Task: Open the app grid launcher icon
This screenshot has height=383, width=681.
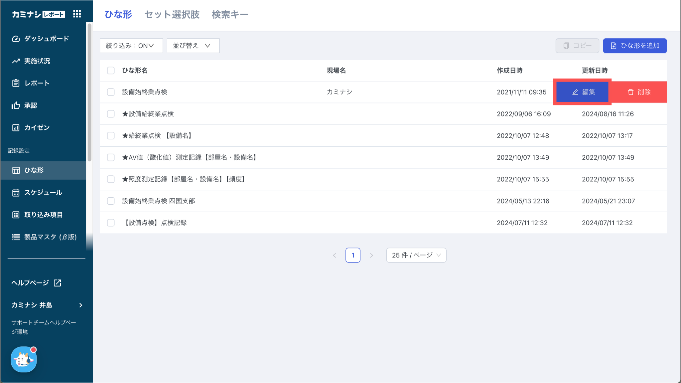Action: point(77,14)
